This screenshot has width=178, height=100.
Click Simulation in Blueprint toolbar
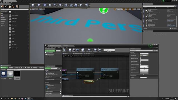point(95,50)
